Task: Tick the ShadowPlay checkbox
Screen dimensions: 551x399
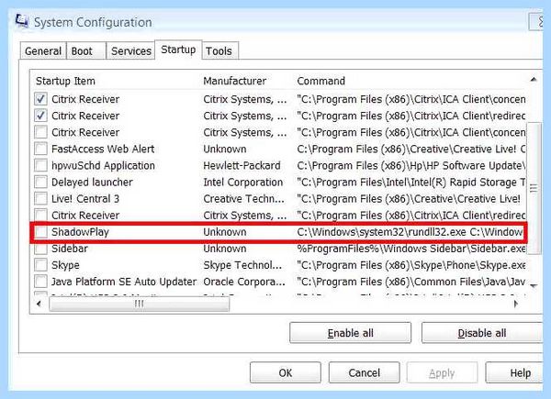Action: click(40, 232)
